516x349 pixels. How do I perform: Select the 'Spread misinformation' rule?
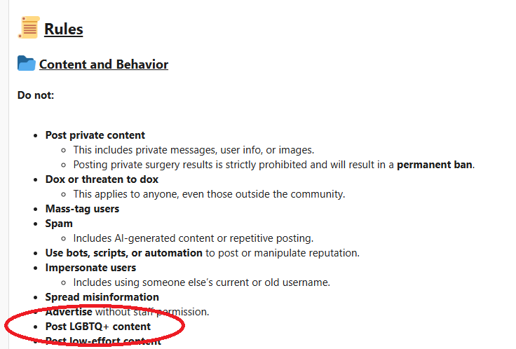[x=102, y=297]
